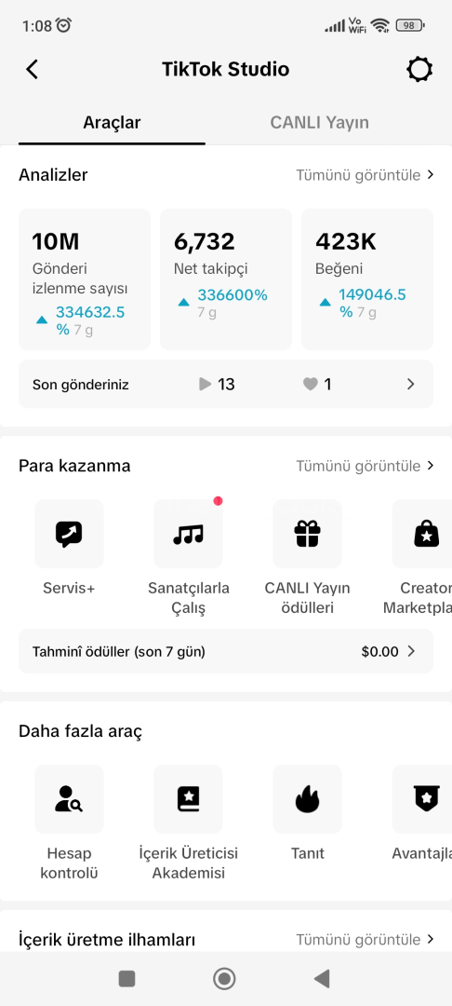
Task: Open Tümünü görüntüle in Para kazanma
Action: [366, 466]
